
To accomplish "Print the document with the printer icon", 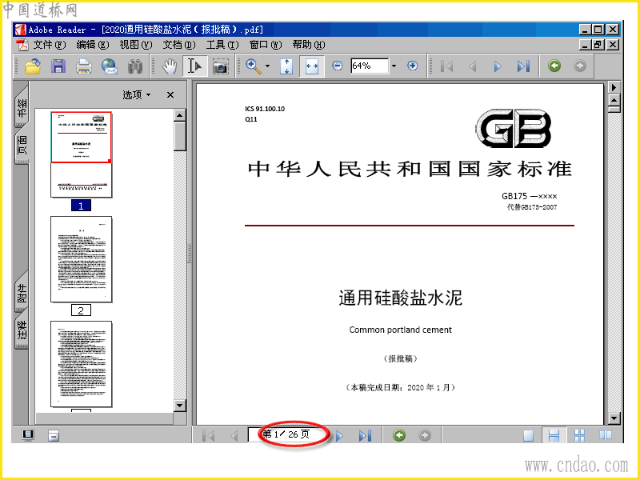I will coord(84,66).
